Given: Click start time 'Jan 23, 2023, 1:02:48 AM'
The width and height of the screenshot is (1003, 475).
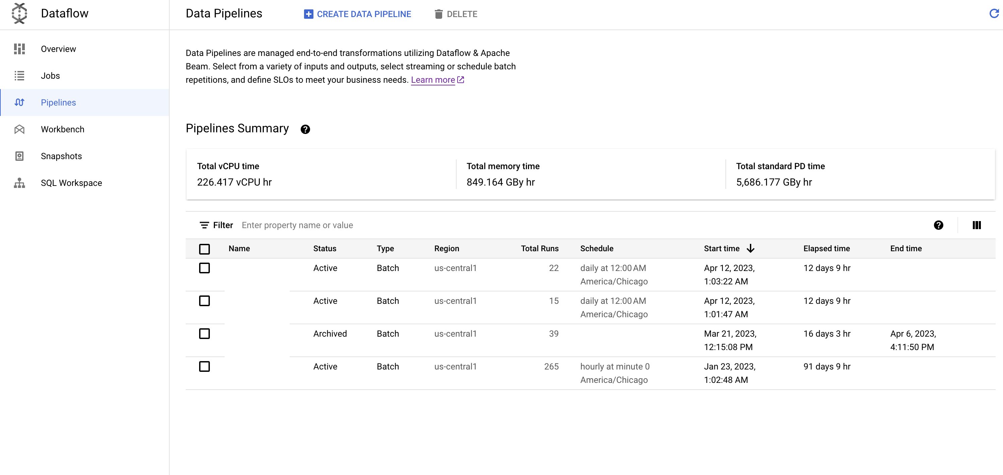Looking at the screenshot, I should point(730,373).
